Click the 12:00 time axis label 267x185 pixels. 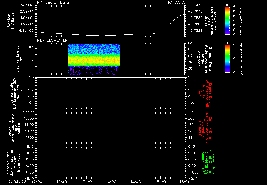click(37, 182)
